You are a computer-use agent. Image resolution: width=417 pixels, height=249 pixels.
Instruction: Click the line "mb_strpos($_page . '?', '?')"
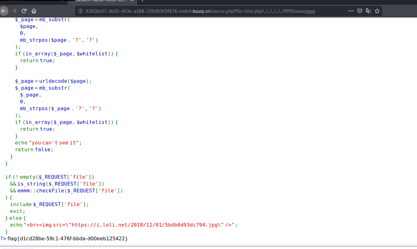(x=61, y=109)
